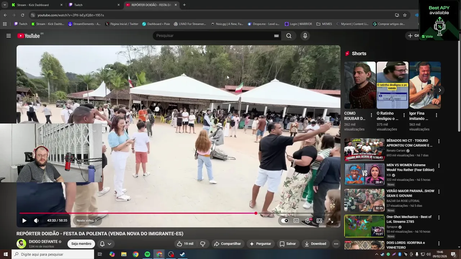The height and width of the screenshot is (259, 461).
Task: Open options for 'One-Shot Mechanics' video
Action: point(439,218)
